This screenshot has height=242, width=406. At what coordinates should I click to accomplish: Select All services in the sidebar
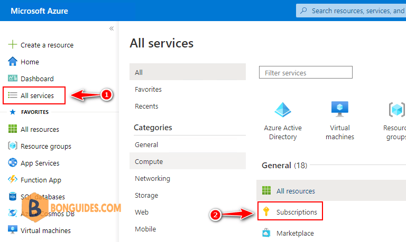[x=37, y=95]
